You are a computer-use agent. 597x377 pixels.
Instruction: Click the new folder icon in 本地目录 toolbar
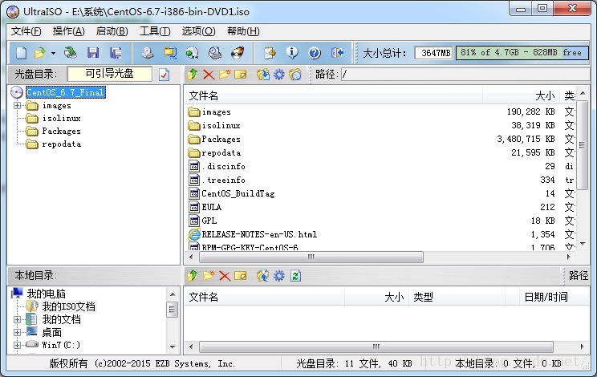tap(209, 275)
